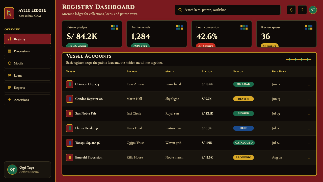The image size is (323, 182).
Task: Open more options for Condor Register 88
Action: (x=310, y=99)
